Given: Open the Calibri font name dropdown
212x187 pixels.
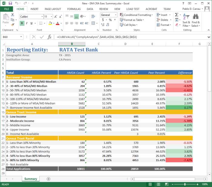Looking at the screenshot, I should 42,16.
